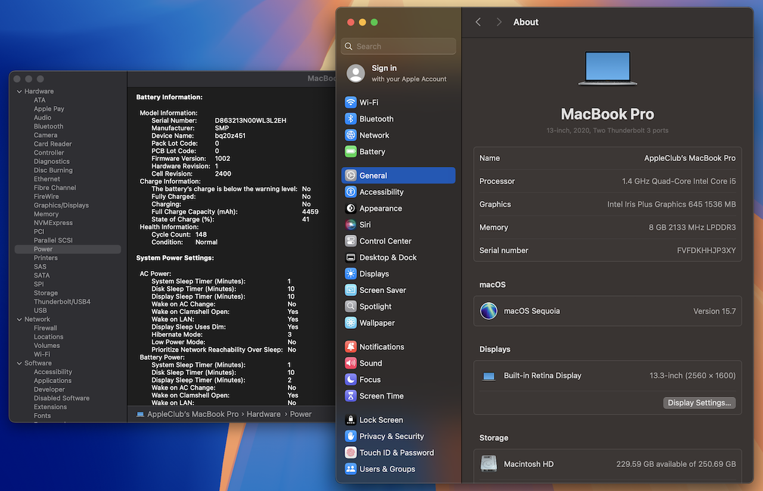Go back with the left chevron
763x491 pixels.
pyautogui.click(x=478, y=22)
